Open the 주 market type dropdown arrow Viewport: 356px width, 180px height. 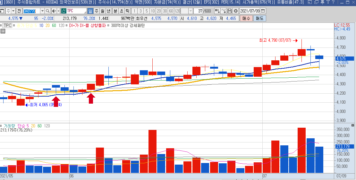13,11
